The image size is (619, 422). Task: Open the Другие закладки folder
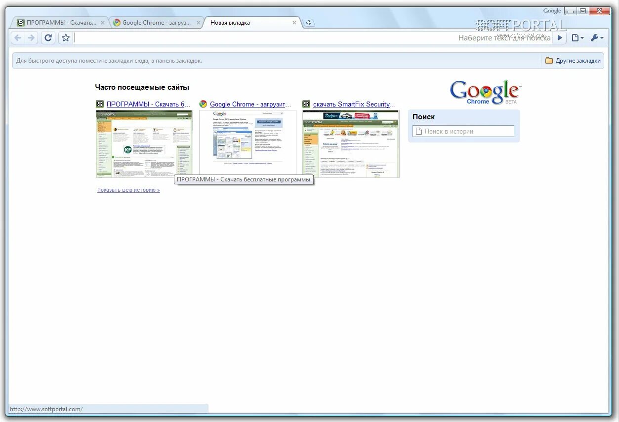coord(573,61)
